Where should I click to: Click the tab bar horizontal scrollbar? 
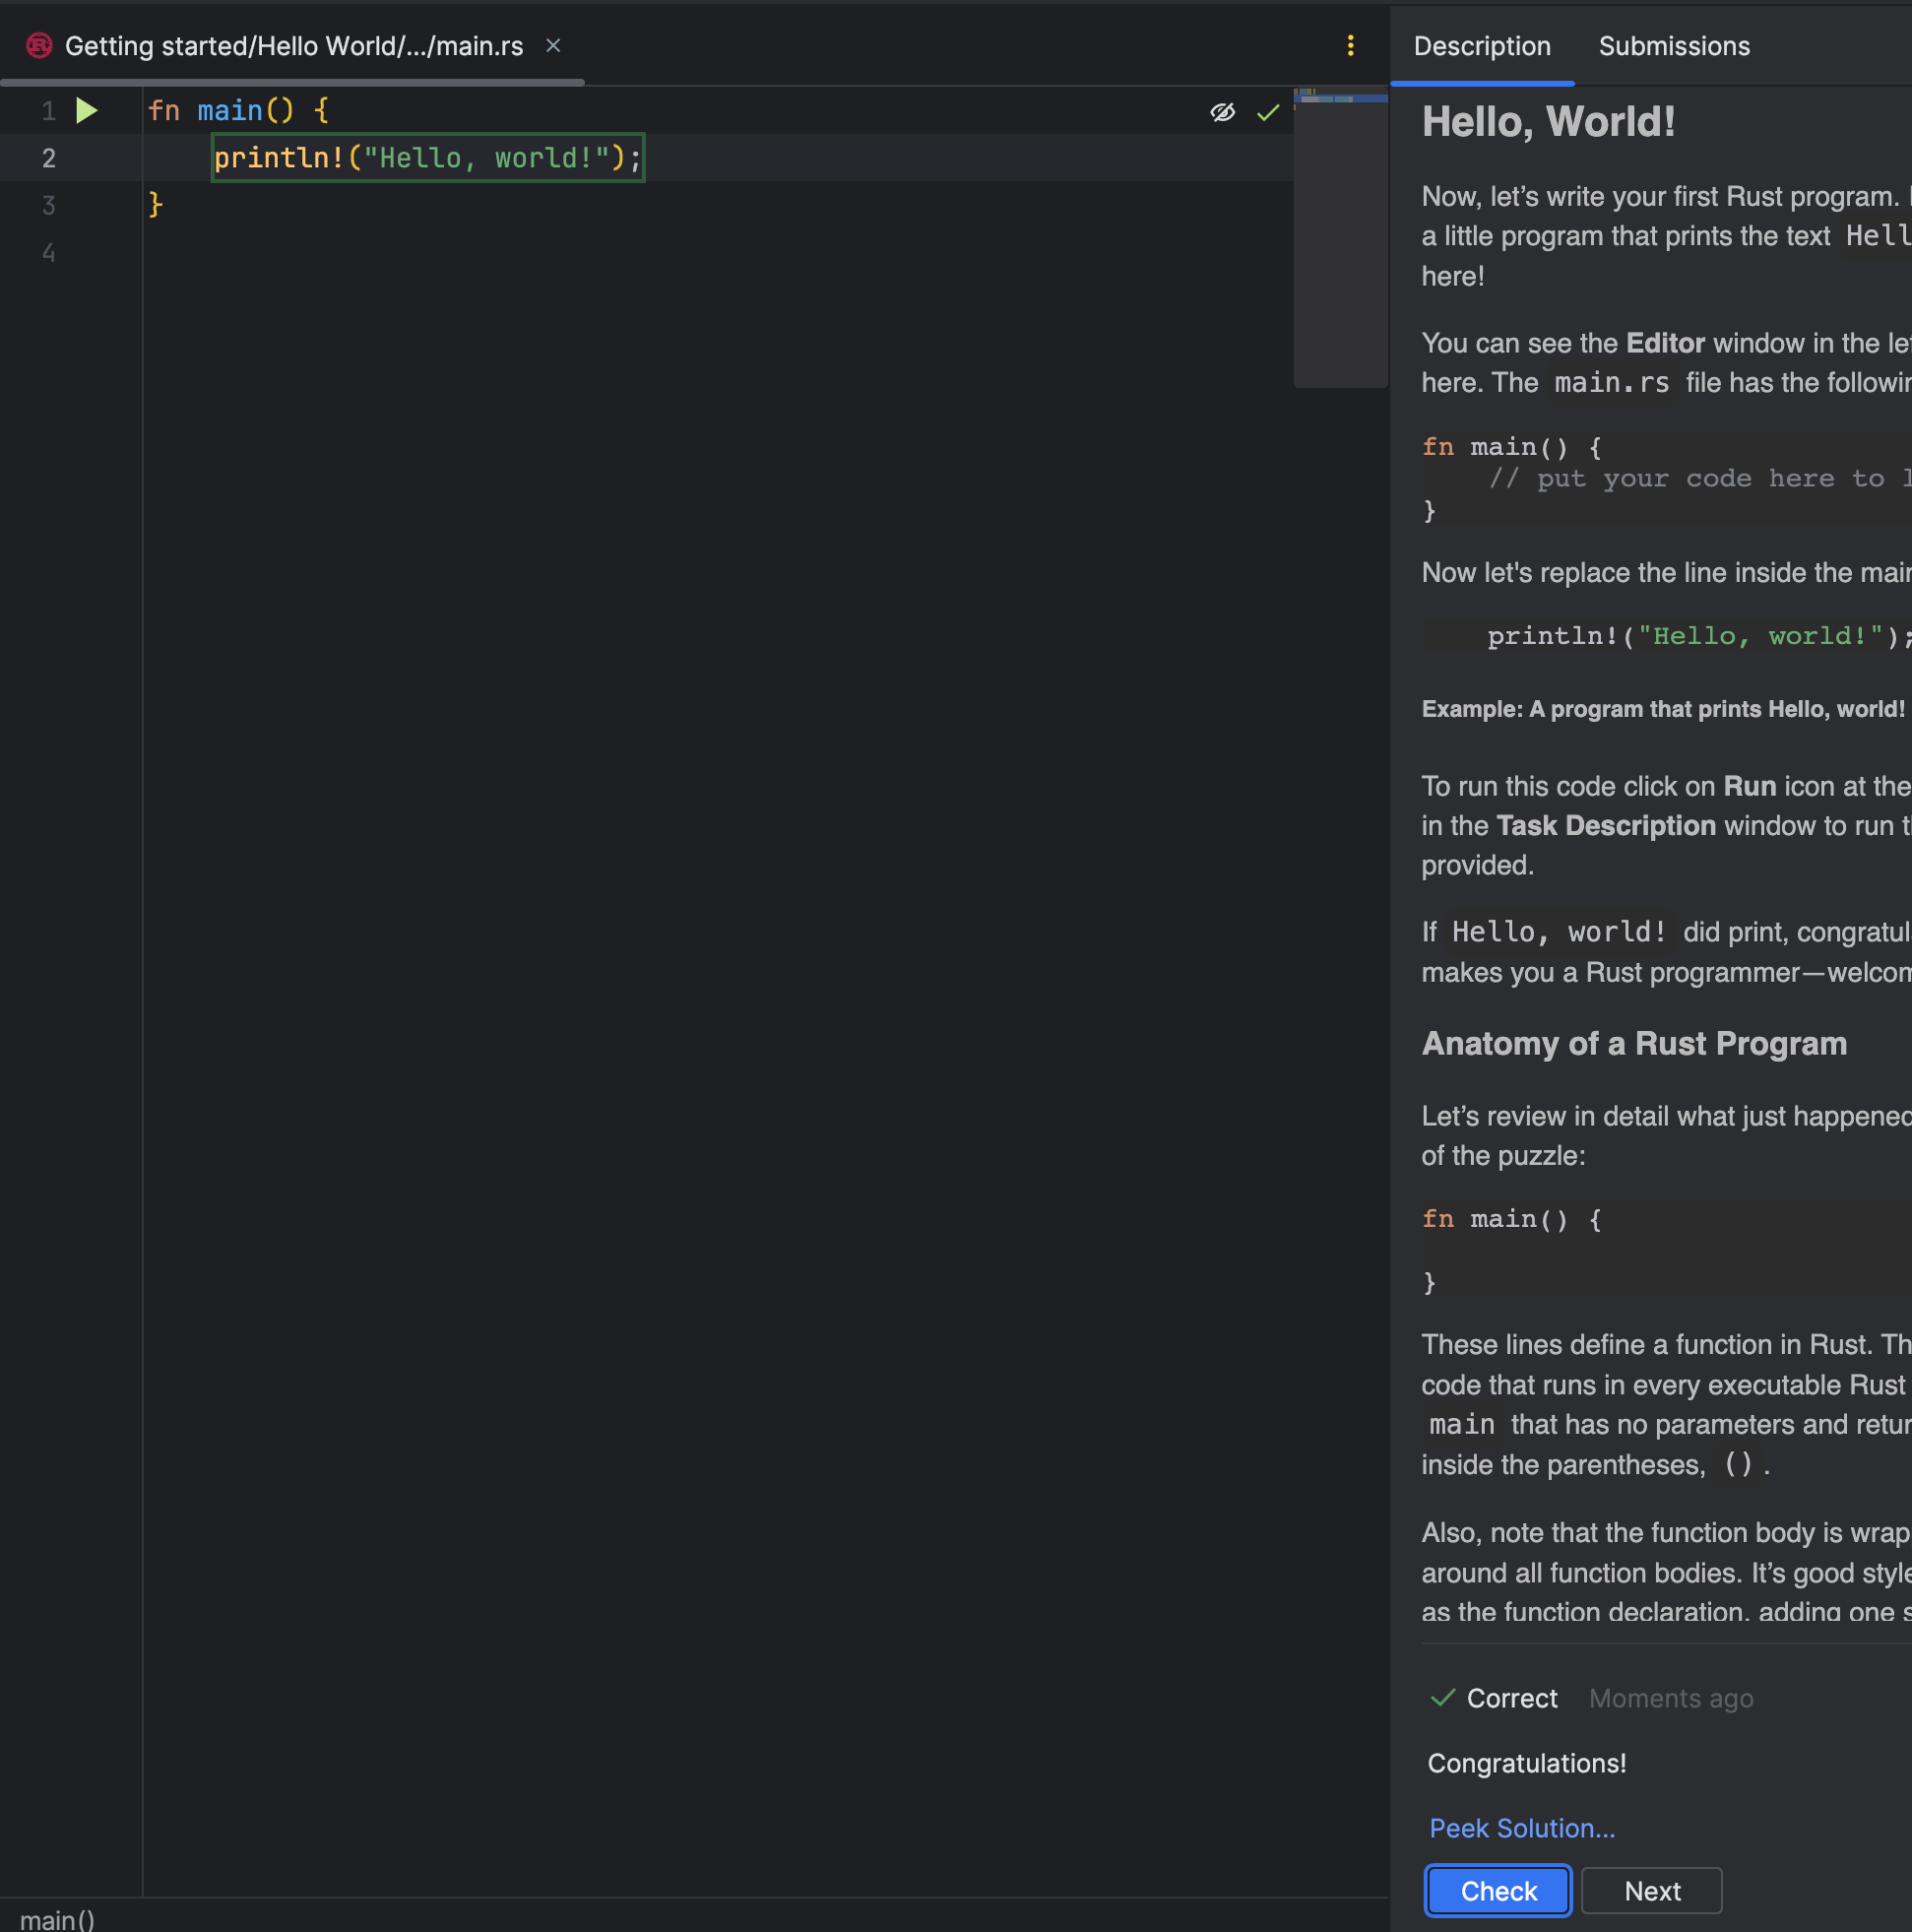(x=292, y=82)
